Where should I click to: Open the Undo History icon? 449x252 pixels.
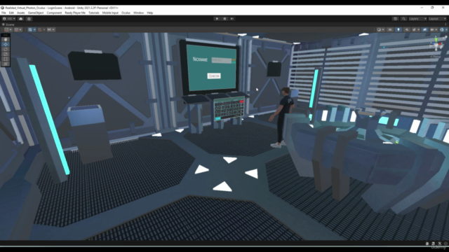coord(396,19)
